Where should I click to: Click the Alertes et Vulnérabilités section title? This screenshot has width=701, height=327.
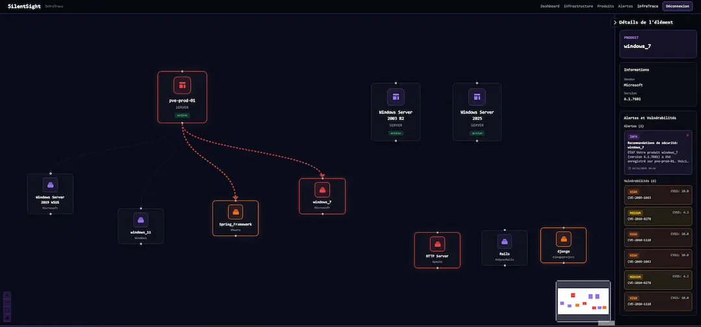(x=650, y=118)
